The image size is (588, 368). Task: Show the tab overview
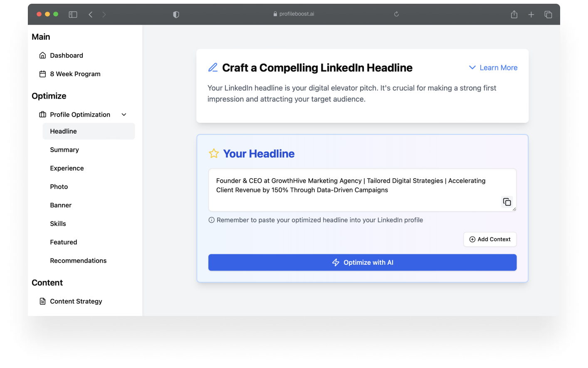point(548,15)
